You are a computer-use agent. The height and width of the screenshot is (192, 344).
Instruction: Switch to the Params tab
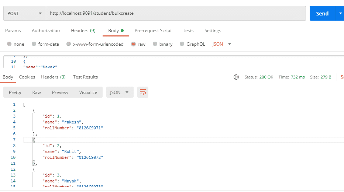13,31
